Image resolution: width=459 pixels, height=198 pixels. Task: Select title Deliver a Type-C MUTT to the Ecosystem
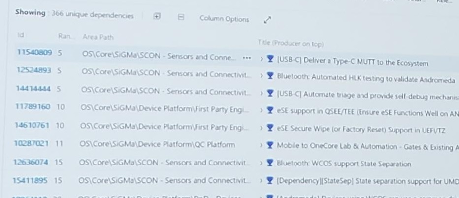353,62
